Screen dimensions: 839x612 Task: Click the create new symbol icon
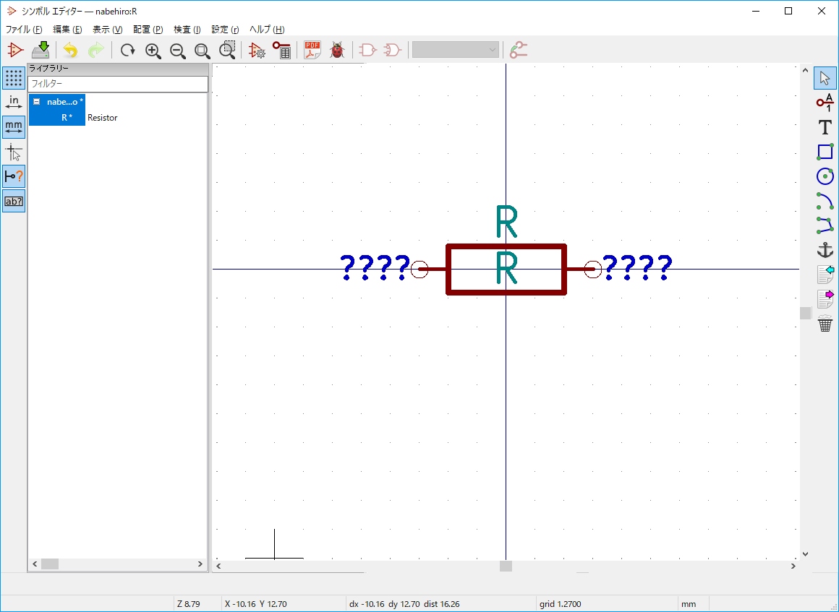[x=15, y=51]
